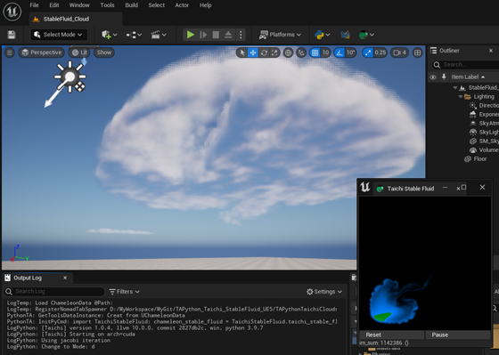Open the scale snap value 0.25
This screenshot has height=355, width=499.
pyautogui.click(x=380, y=52)
